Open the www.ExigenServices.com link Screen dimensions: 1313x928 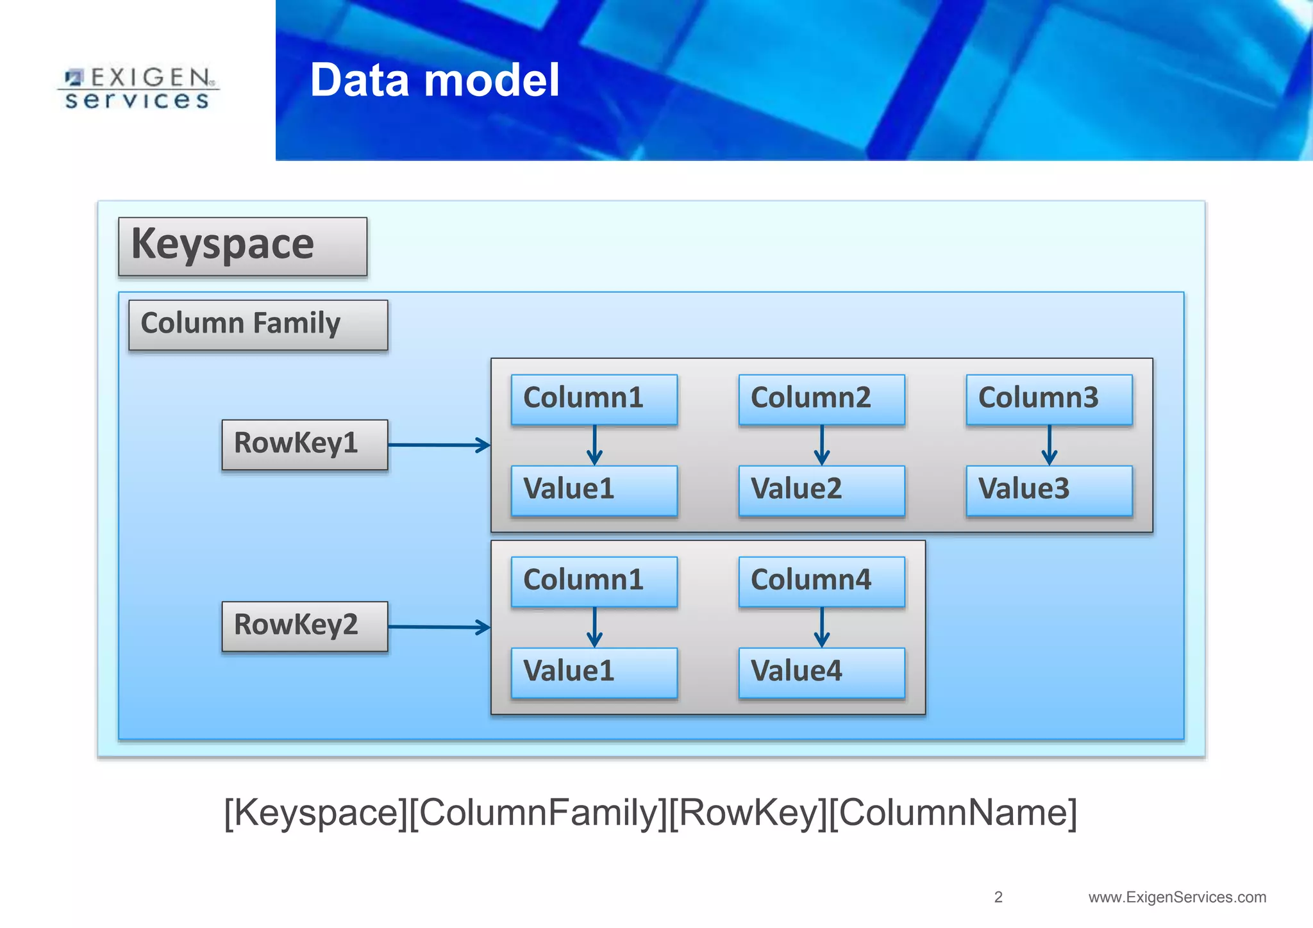(1177, 897)
